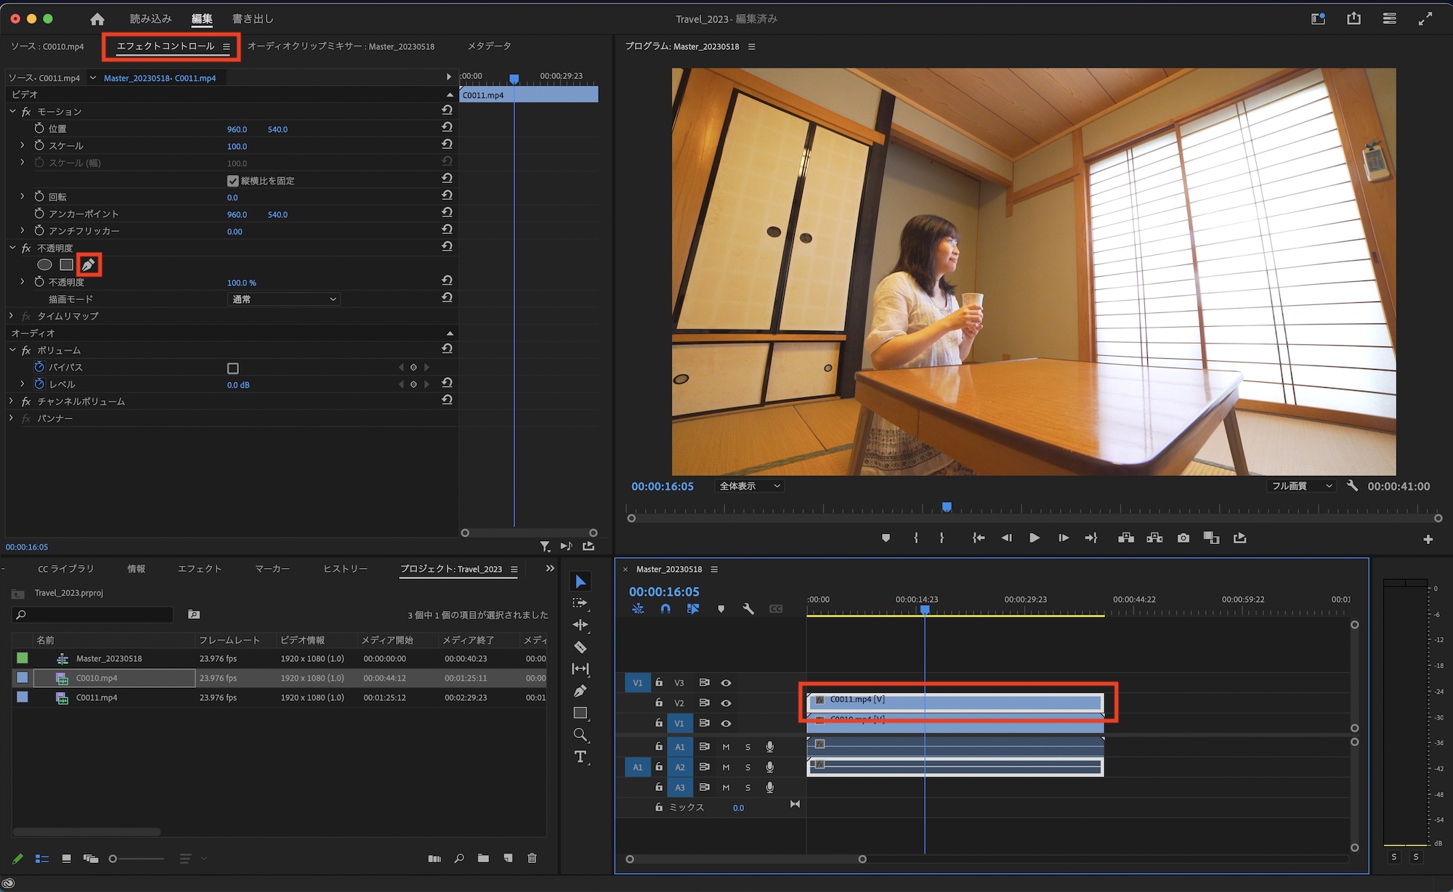This screenshot has width=1453, height=892.
Task: Switch to the Export (書き出し) tab
Action: pyautogui.click(x=252, y=19)
